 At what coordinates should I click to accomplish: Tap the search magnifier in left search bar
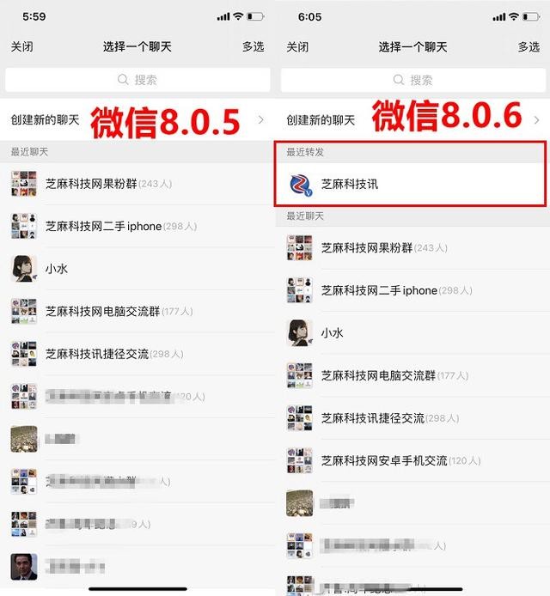(123, 80)
